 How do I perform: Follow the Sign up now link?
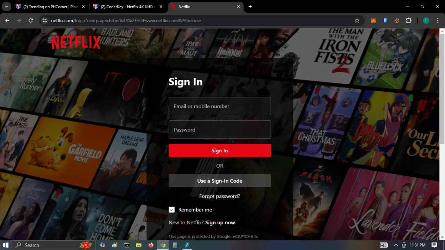220,223
